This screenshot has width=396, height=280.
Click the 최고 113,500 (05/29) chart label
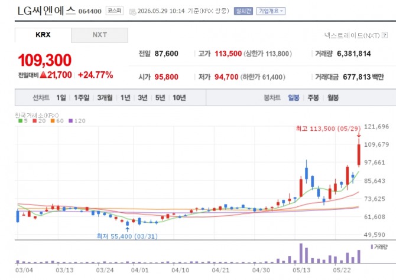tap(328, 129)
